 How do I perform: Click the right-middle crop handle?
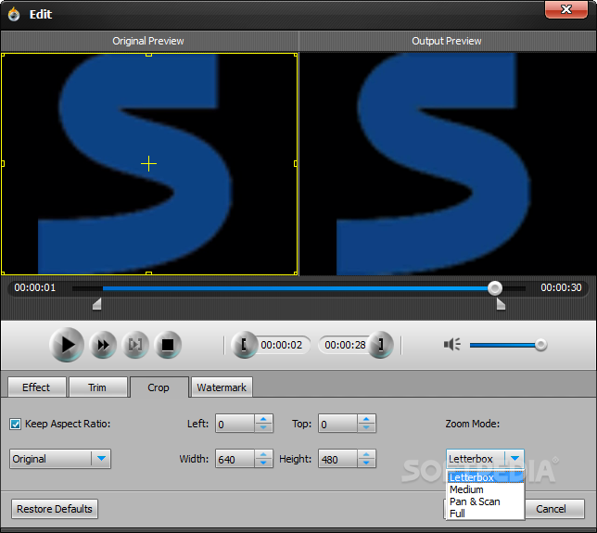point(296,164)
